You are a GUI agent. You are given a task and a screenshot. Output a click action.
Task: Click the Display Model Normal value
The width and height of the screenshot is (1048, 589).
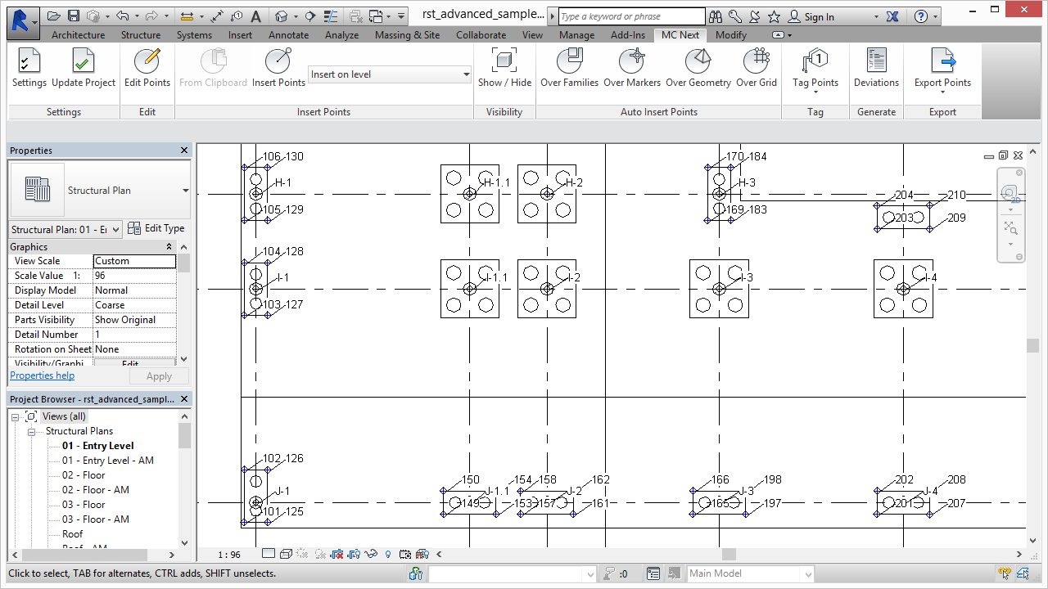pos(134,290)
